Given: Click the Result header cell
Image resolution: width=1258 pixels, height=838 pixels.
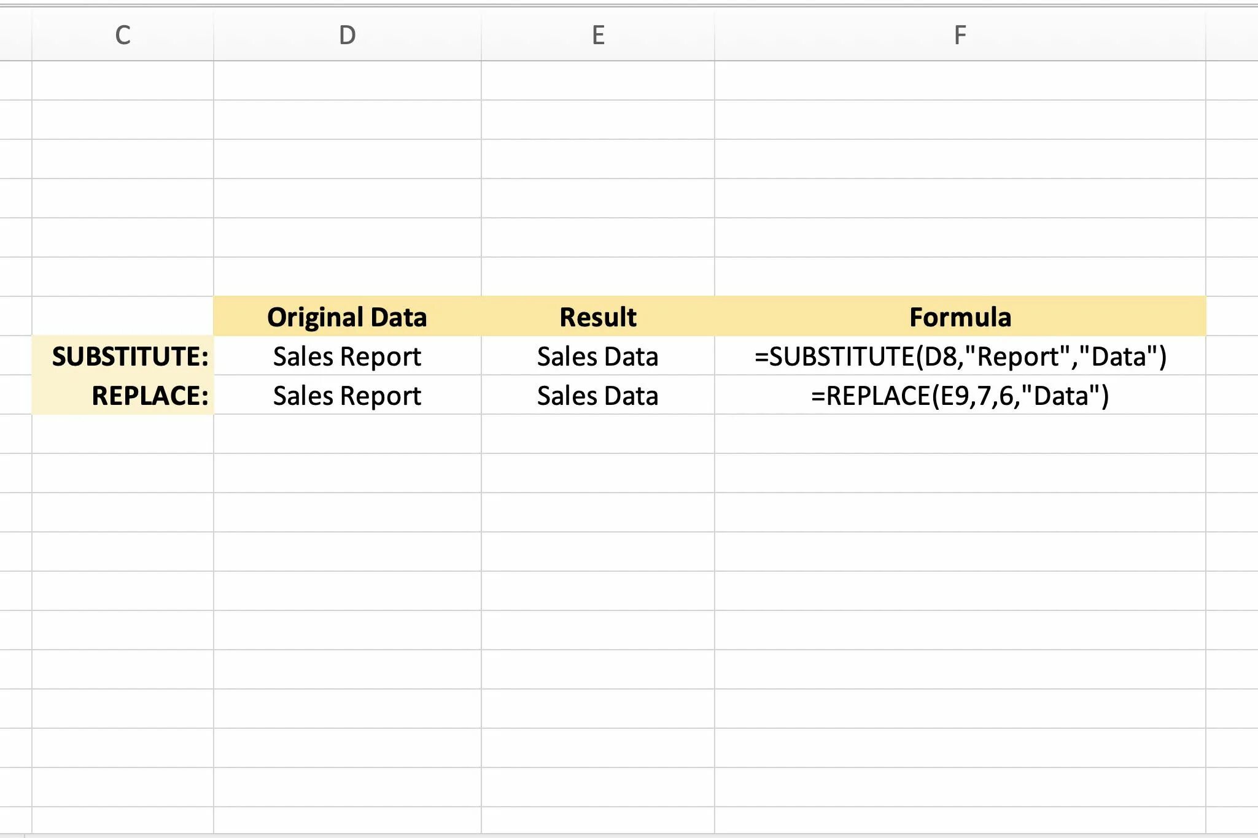Looking at the screenshot, I should [598, 317].
